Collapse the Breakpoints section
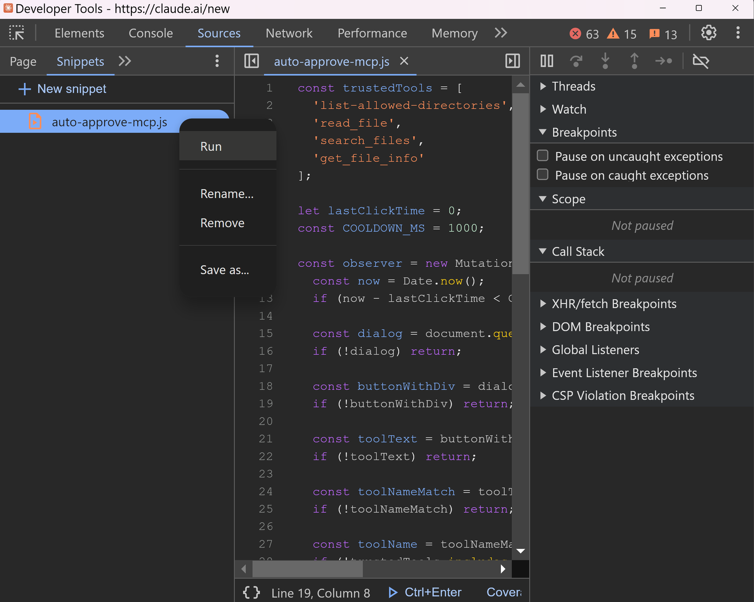754x602 pixels. (x=543, y=132)
